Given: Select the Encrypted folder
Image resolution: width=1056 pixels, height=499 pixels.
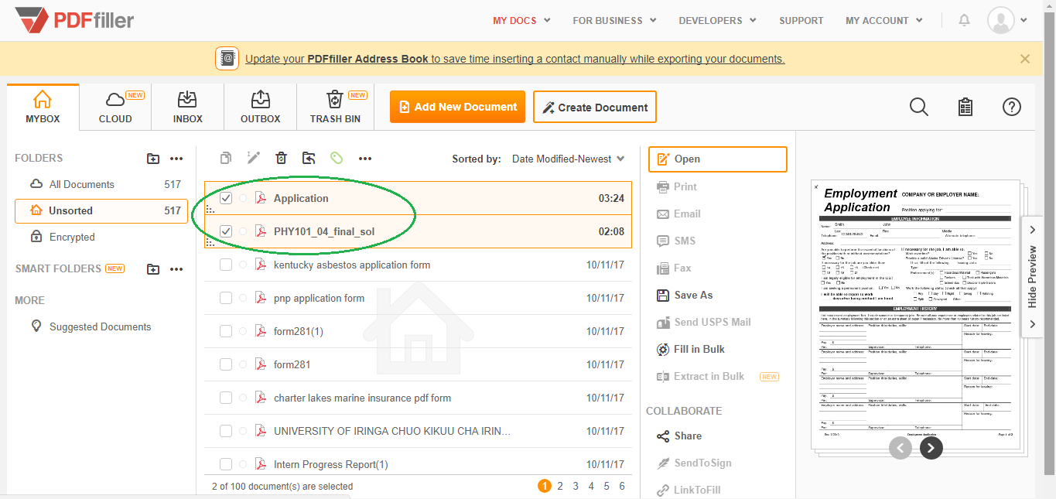Looking at the screenshot, I should click(101, 237).
